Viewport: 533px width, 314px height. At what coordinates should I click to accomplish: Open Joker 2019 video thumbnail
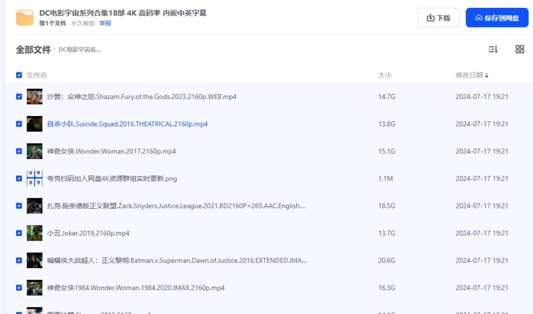point(35,233)
